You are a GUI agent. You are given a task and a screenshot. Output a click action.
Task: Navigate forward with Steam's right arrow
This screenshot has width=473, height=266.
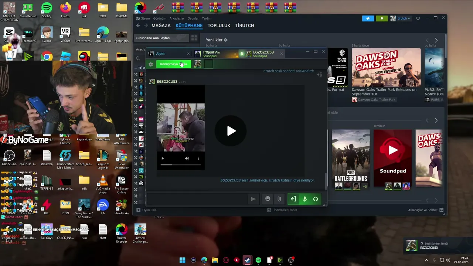point(146,25)
